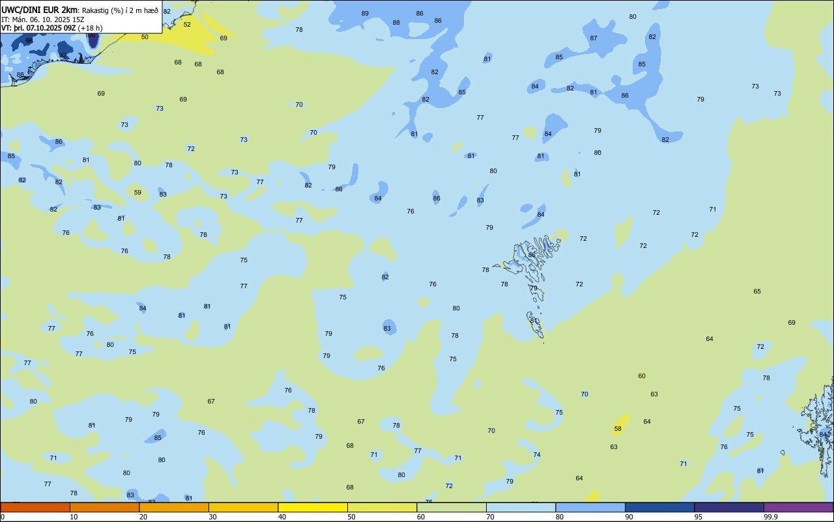The width and height of the screenshot is (834, 522).
Task: Click the humidity value 58 on the map
Action: 618,428
